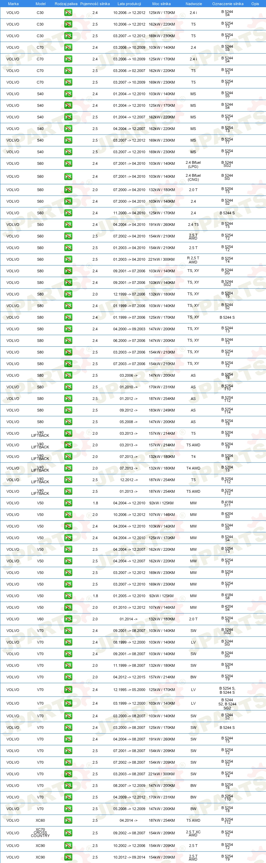Screen dimensions: 266x863
Task: Click the fuel icon in the C30 2.4 i row
Action: pos(68,13)
